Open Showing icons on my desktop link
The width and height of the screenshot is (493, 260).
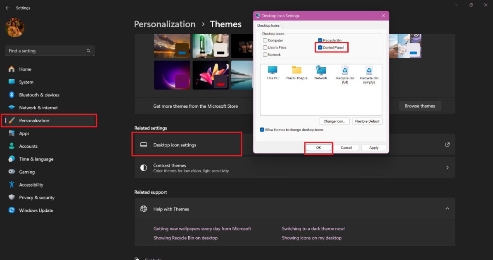click(x=312, y=238)
